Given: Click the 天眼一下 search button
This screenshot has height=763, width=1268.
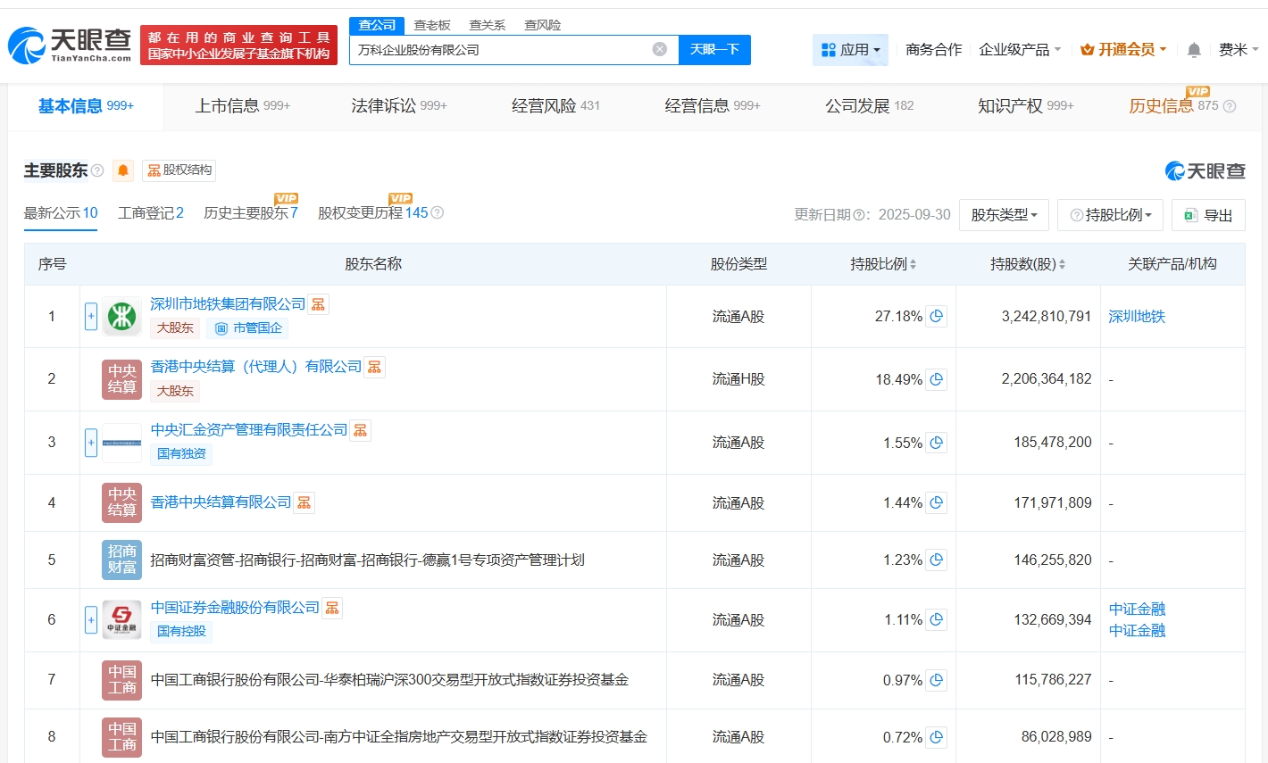Looking at the screenshot, I should pos(714,49).
